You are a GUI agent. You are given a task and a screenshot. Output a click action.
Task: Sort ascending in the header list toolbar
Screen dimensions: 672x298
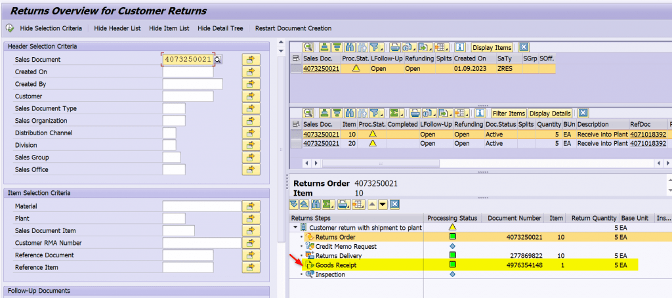pyautogui.click(x=324, y=47)
